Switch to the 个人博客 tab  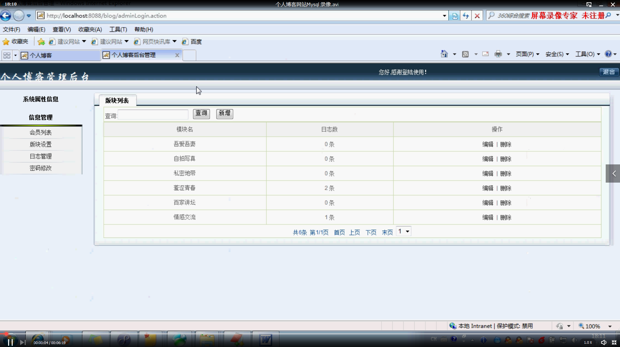[60, 55]
